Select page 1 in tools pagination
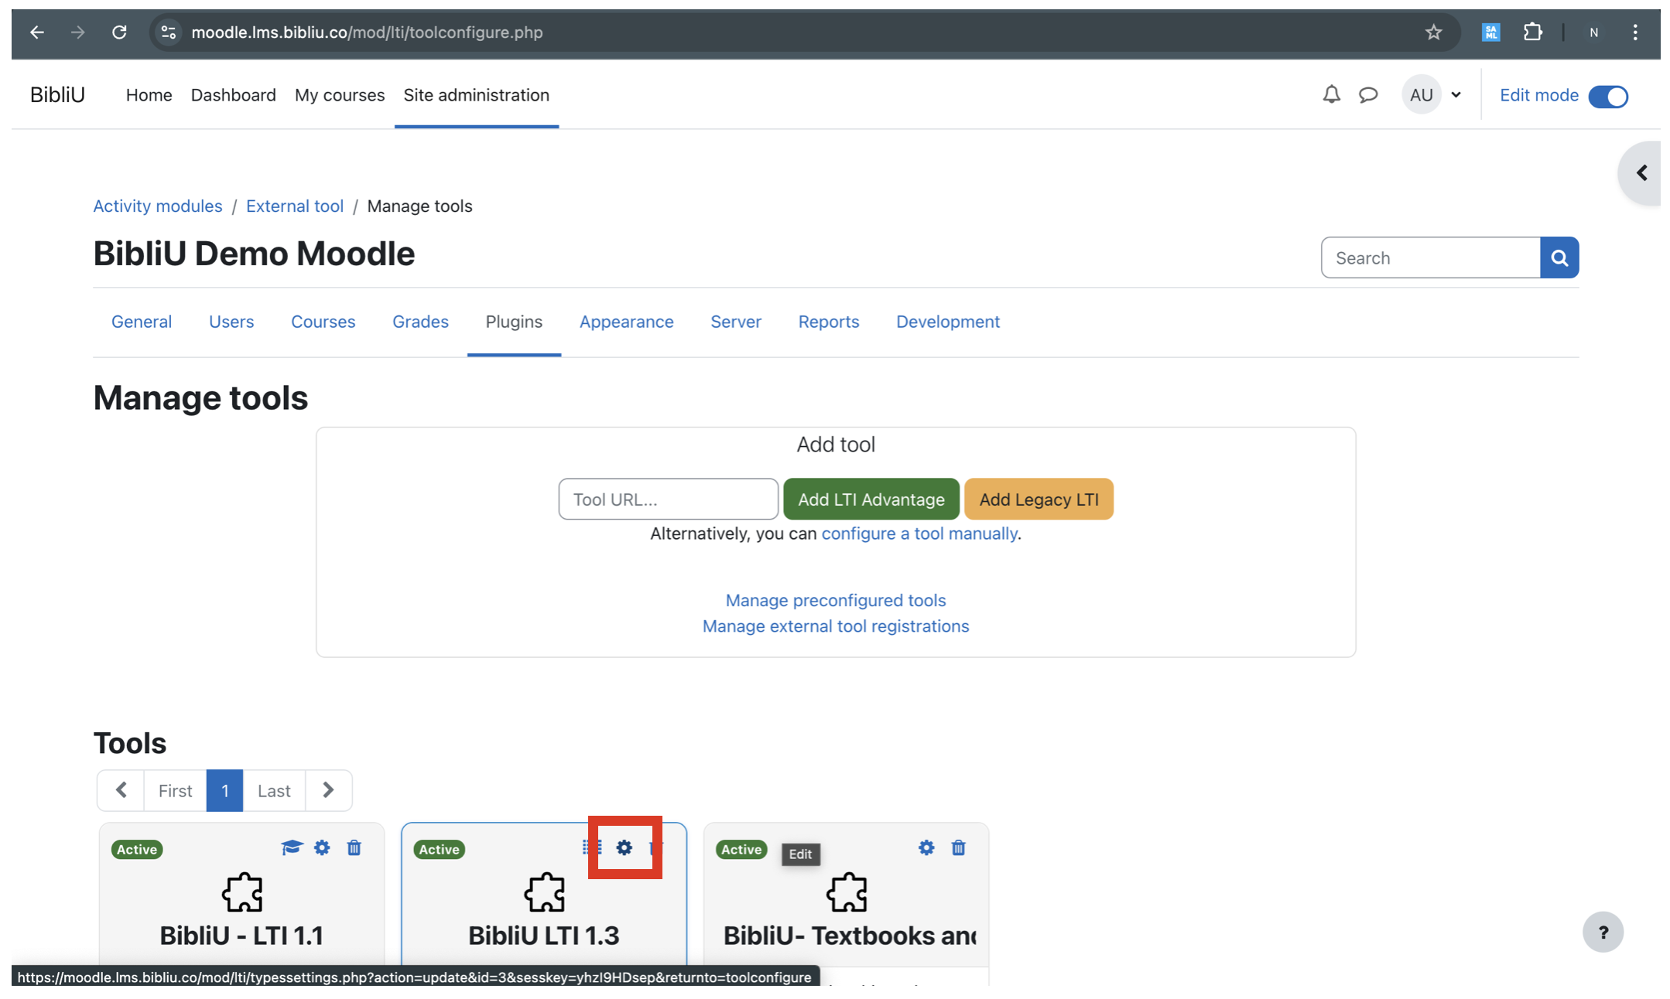Image resolution: width=1670 pixels, height=999 pixels. coord(224,790)
